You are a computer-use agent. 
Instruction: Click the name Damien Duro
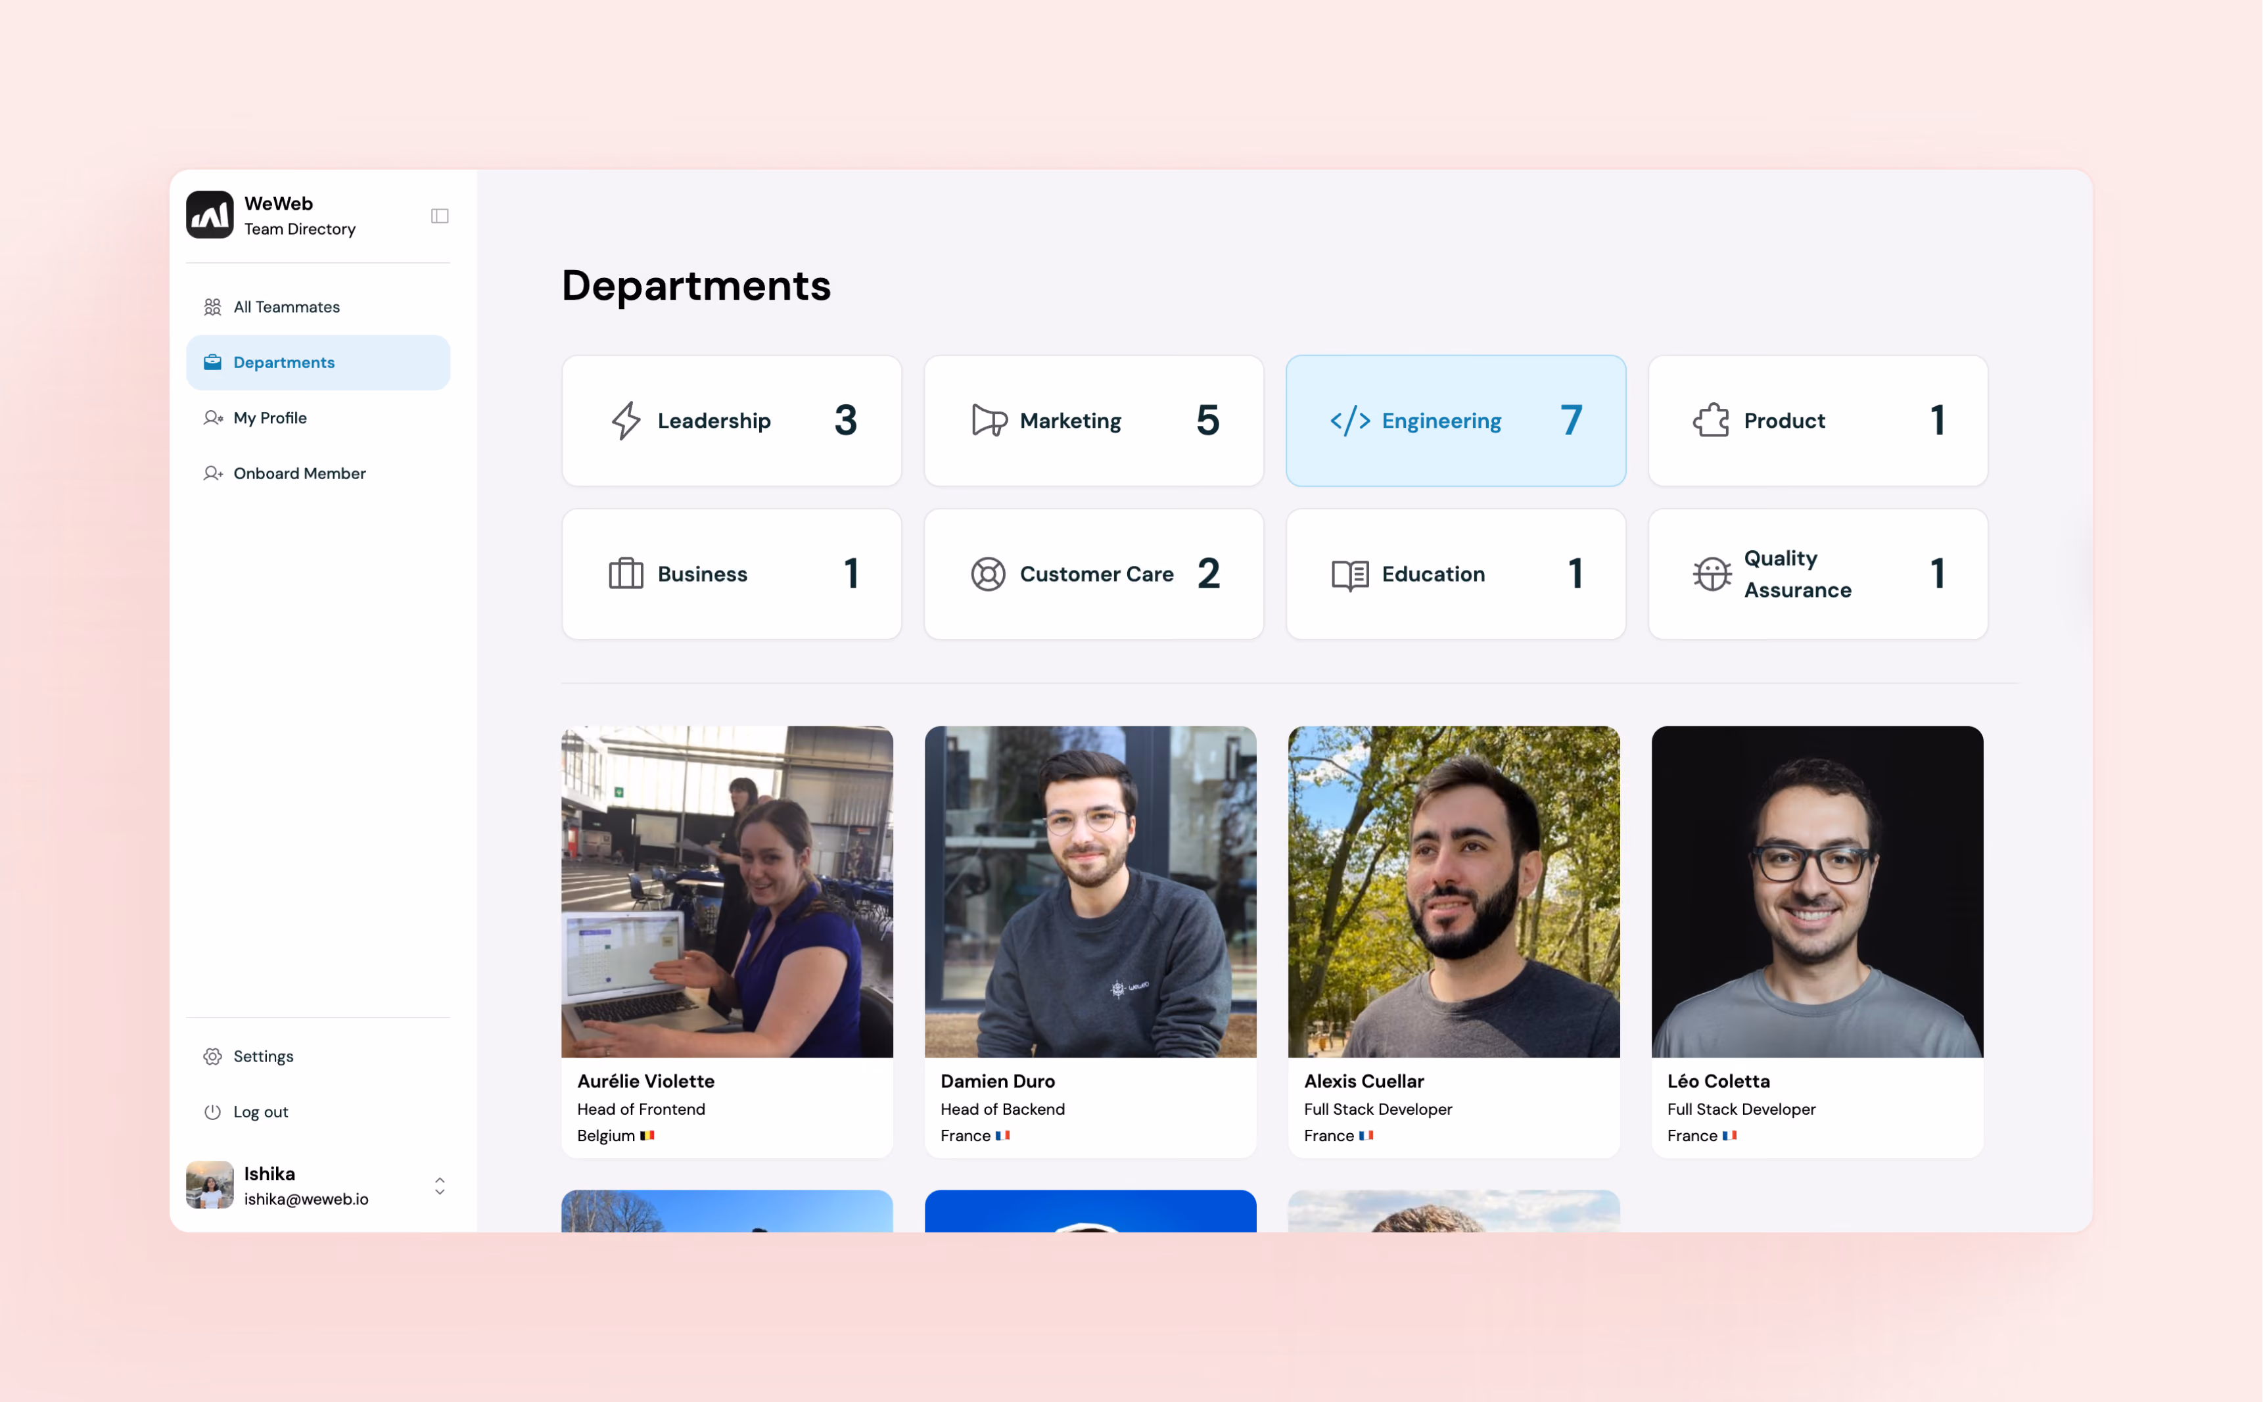[998, 1081]
